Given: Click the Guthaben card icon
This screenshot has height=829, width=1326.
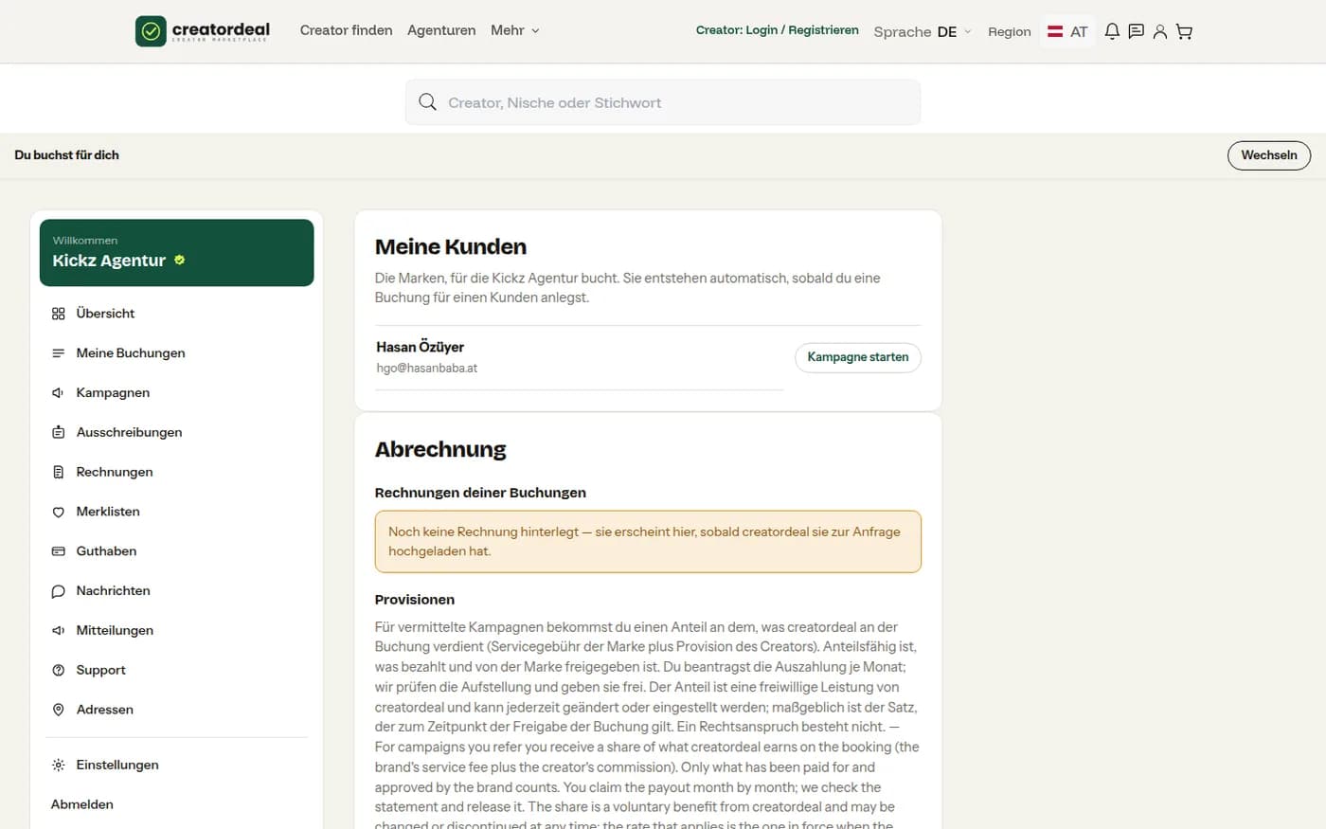Looking at the screenshot, I should [x=58, y=551].
